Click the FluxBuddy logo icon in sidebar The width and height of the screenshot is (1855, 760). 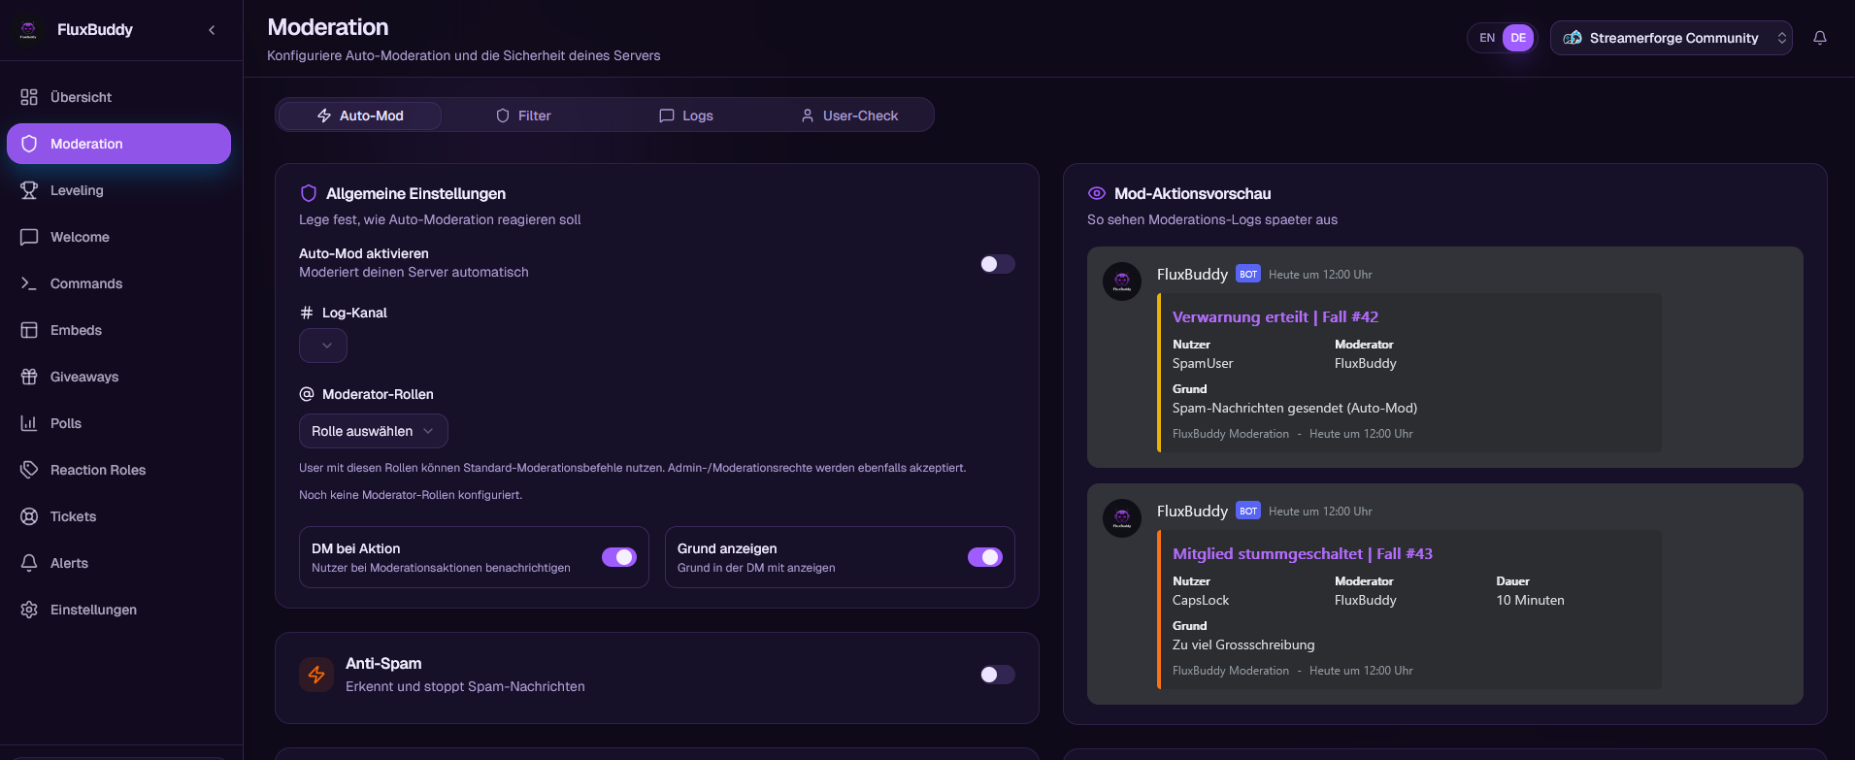click(28, 30)
